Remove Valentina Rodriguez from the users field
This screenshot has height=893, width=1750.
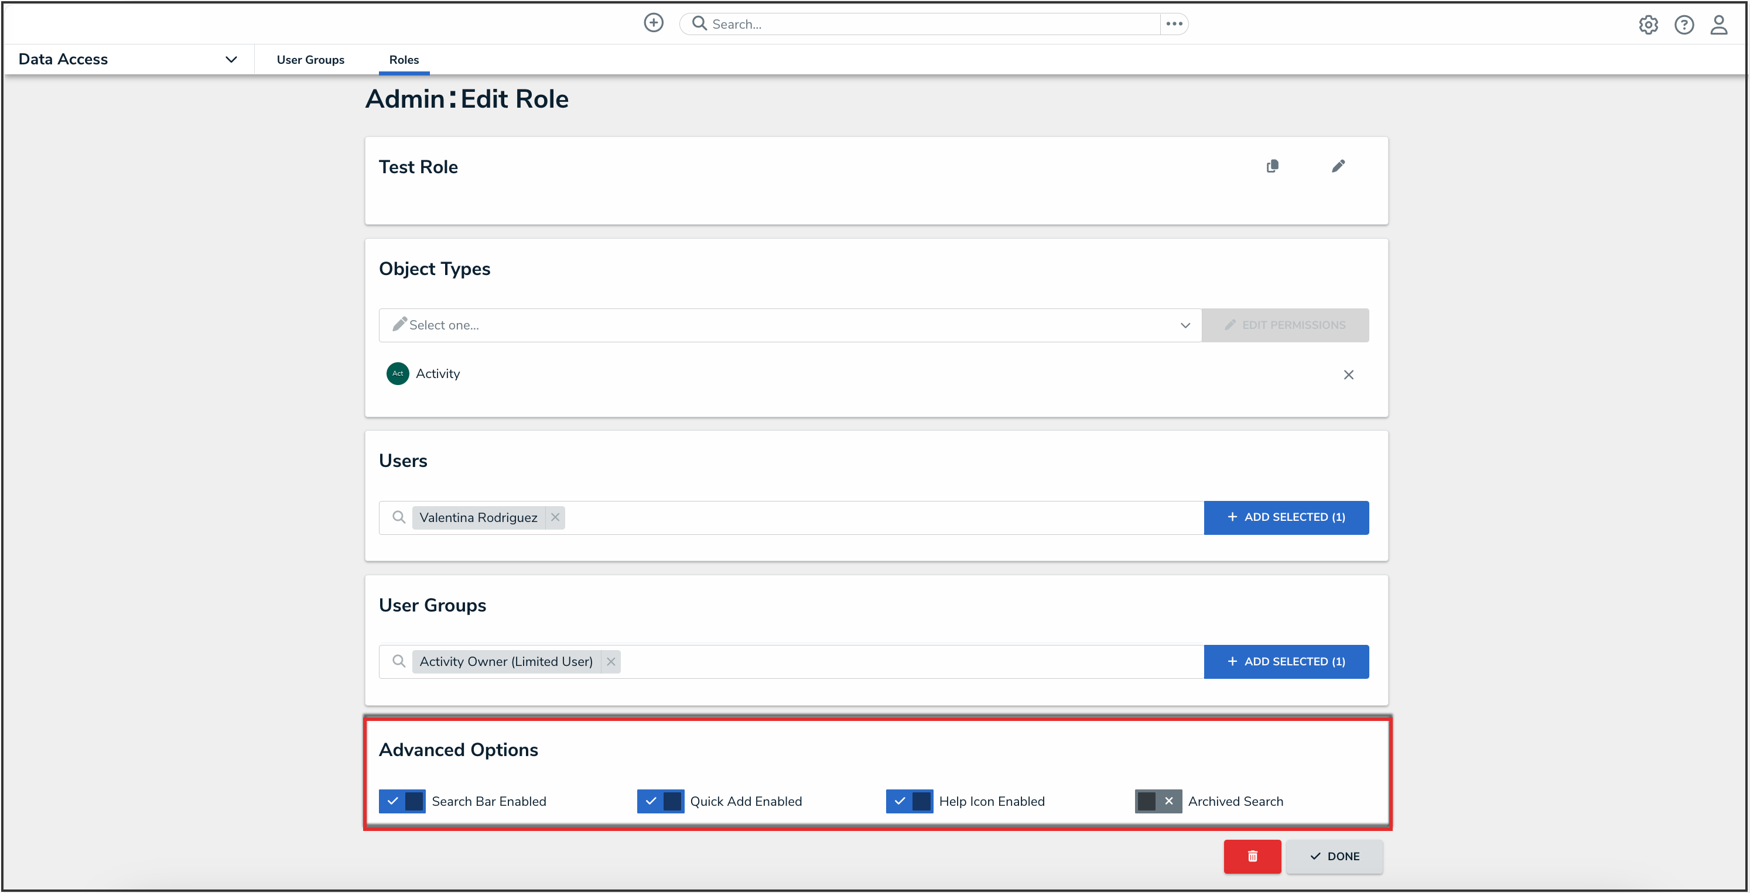coord(555,517)
